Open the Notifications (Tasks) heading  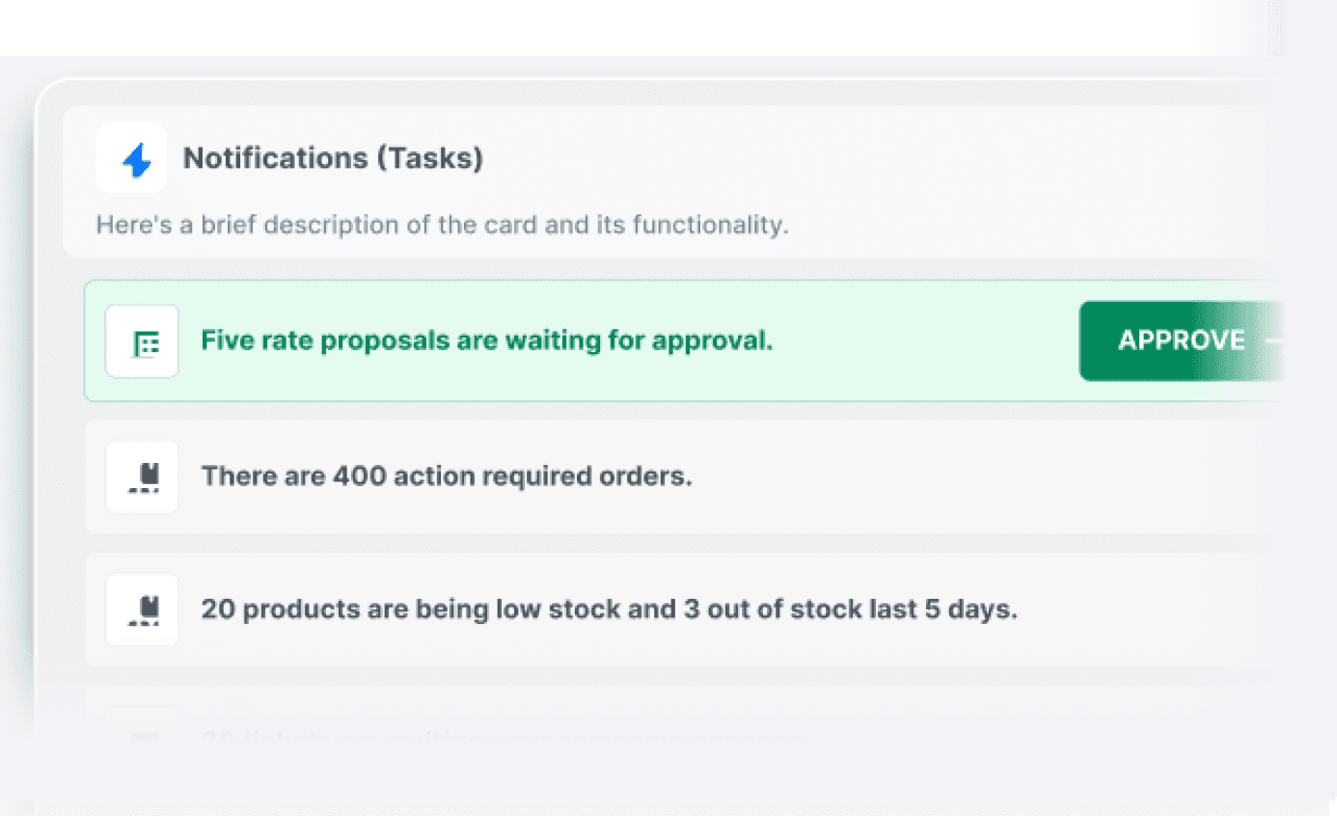point(333,158)
